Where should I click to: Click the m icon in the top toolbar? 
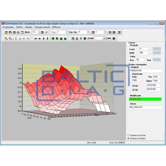click(x=110, y=32)
